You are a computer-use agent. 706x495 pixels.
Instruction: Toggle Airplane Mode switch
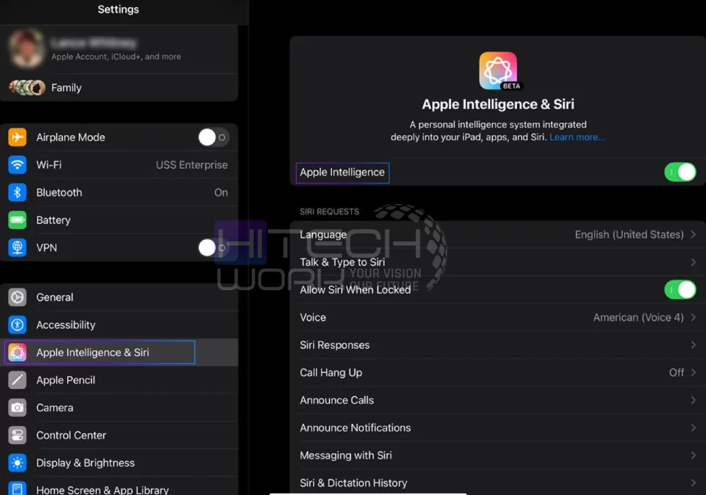pos(214,137)
